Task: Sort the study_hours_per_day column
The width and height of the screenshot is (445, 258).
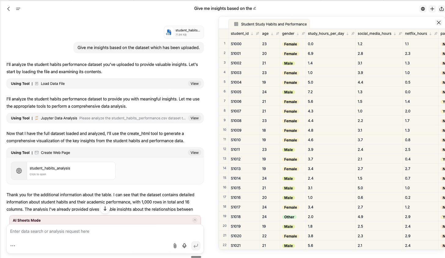Action: [x=348, y=34]
